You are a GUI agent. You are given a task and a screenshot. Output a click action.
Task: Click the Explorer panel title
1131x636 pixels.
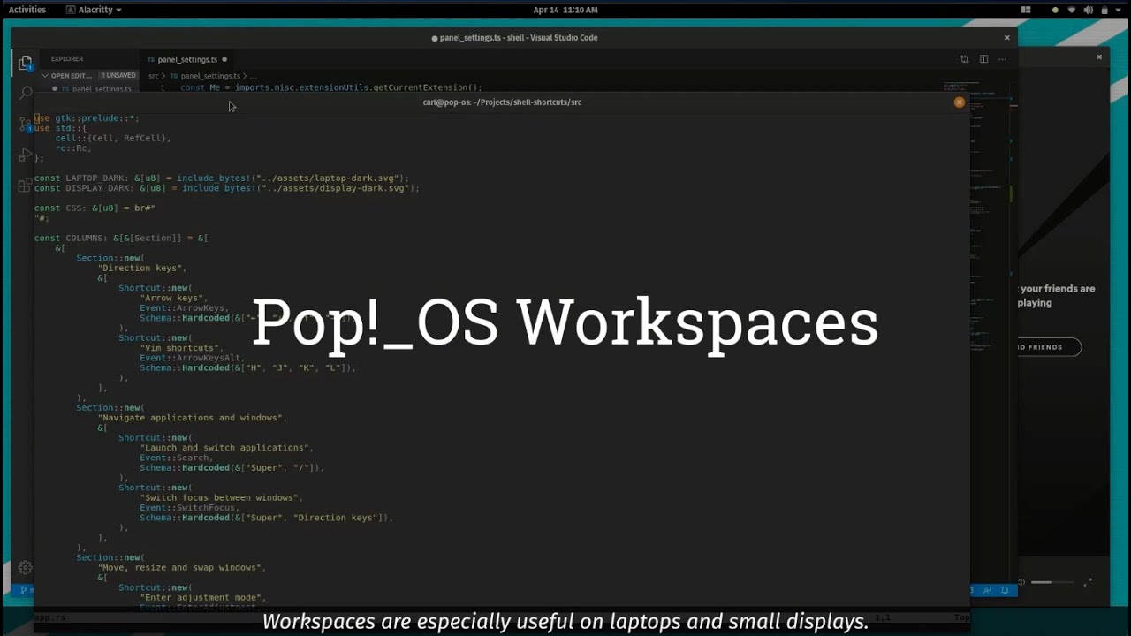click(x=67, y=59)
